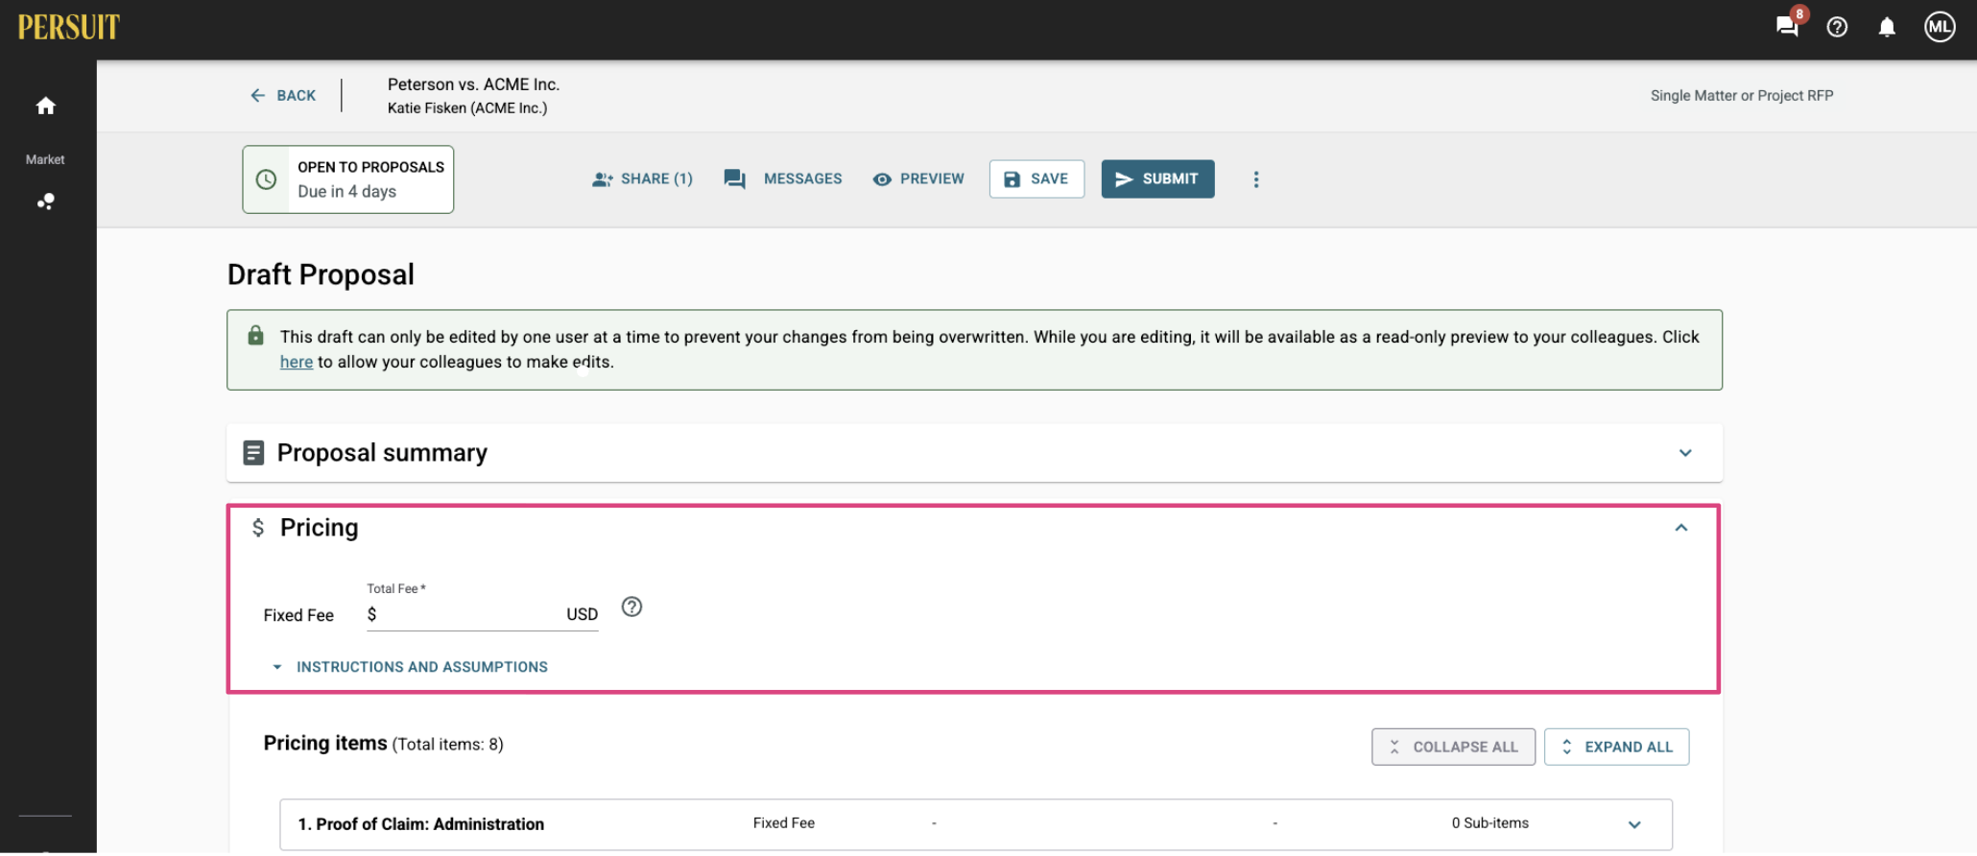Go back with the BACK arrow link
Viewport: 1977px width, 856px height.
[283, 95]
